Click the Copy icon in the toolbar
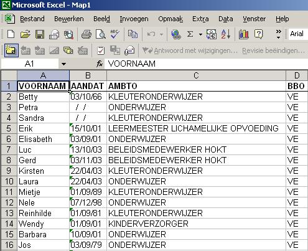 tap(133, 34)
